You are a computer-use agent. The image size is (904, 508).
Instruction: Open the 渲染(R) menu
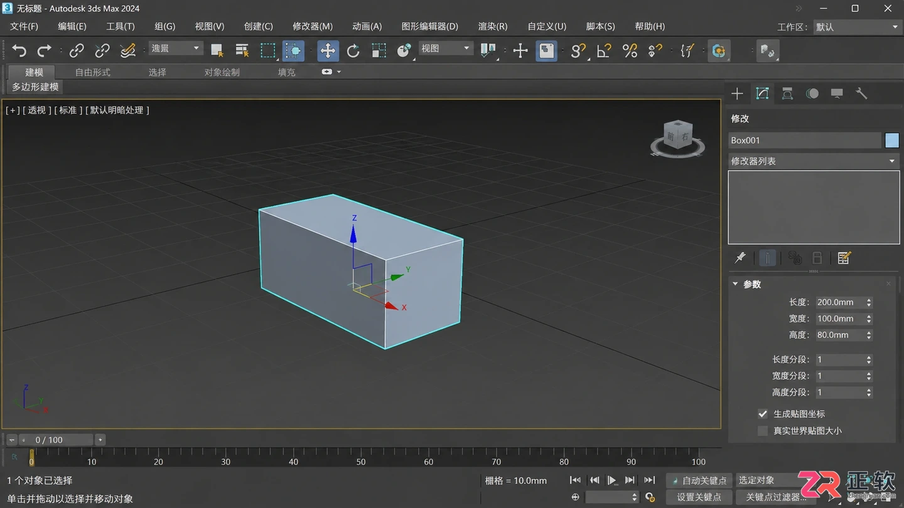click(493, 26)
